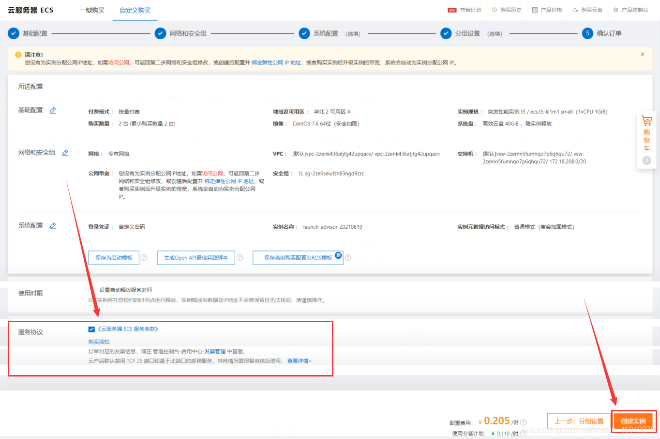Screen dimensions: 660x439
Task: Click the CentOS 7.6 64位 image text
Action: pos(326,124)
